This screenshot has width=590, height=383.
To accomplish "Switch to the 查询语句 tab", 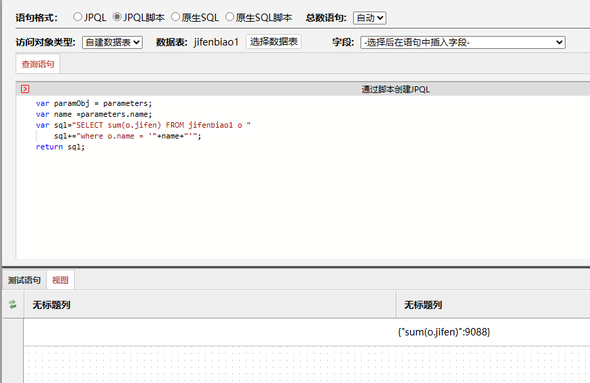I will point(38,64).
